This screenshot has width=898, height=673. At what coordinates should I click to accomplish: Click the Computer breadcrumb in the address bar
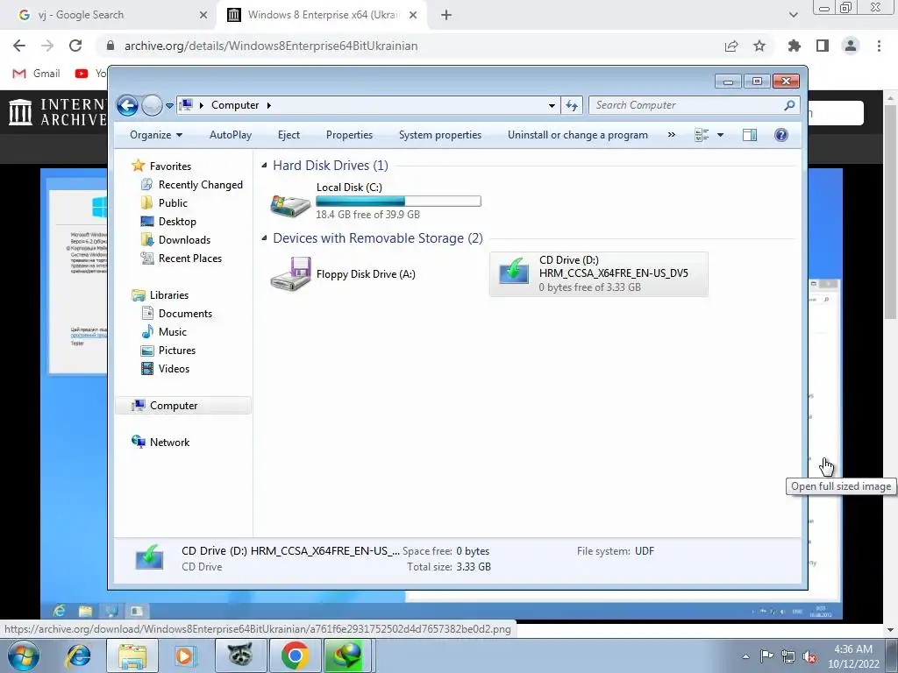click(x=235, y=105)
